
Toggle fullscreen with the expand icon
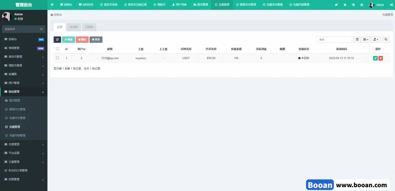[362, 5]
